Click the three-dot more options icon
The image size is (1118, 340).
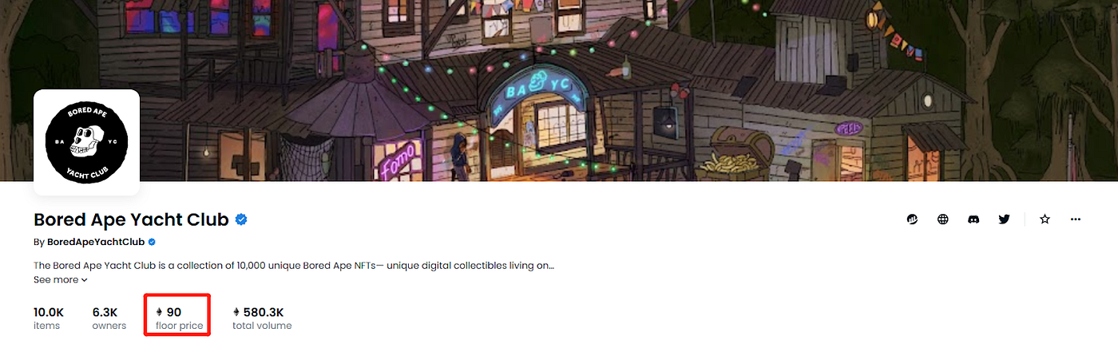point(1076,219)
